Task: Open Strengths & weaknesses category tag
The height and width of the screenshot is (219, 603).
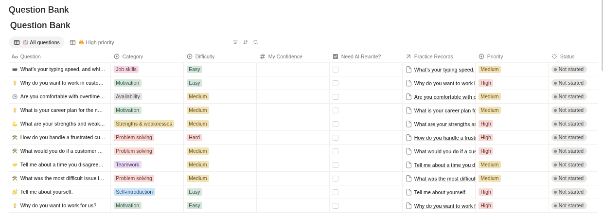Action: [x=144, y=124]
